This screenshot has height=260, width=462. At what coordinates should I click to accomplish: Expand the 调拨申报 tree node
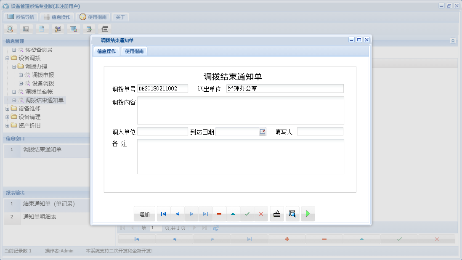tap(21, 75)
